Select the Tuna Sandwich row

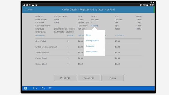88,53
